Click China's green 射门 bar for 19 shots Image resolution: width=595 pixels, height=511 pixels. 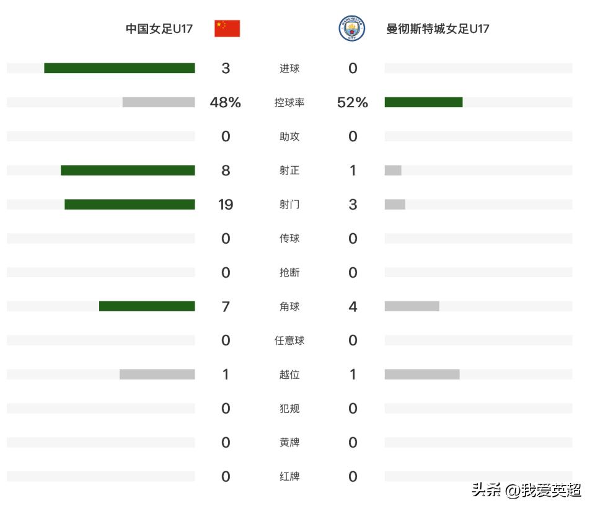[x=130, y=204]
